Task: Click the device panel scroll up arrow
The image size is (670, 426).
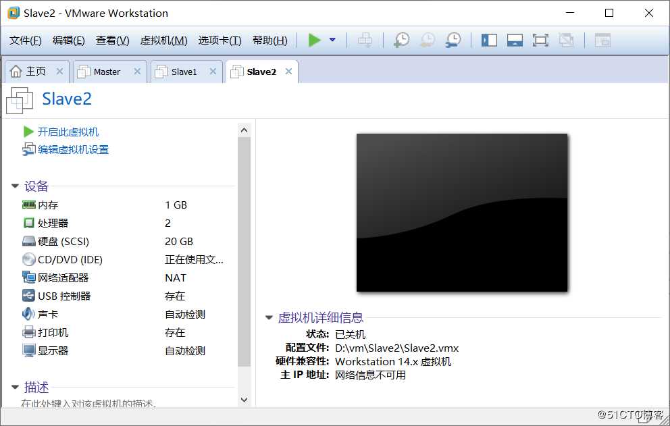Action: click(x=244, y=130)
